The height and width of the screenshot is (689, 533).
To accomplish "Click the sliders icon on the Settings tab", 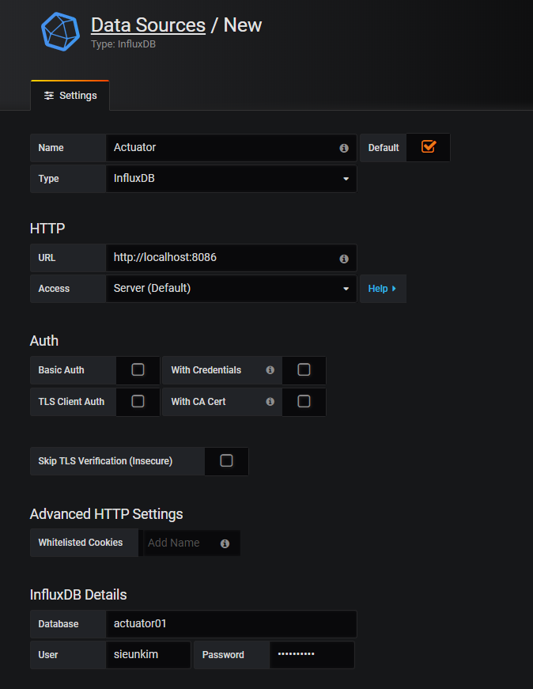I will coord(50,95).
